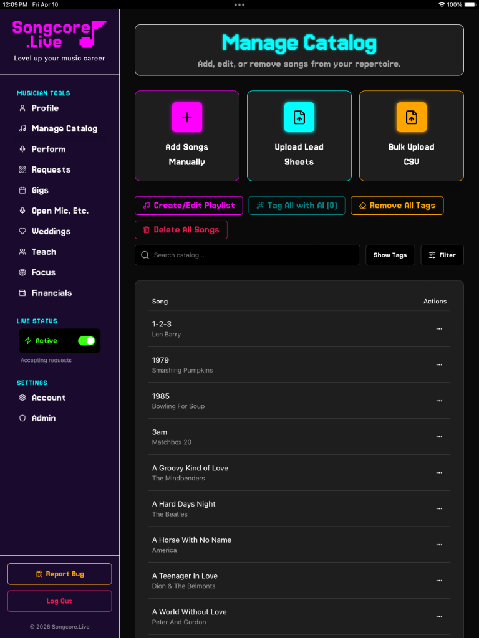
Task: Open actions menu for A Horse With No Name
Action: pos(439,545)
